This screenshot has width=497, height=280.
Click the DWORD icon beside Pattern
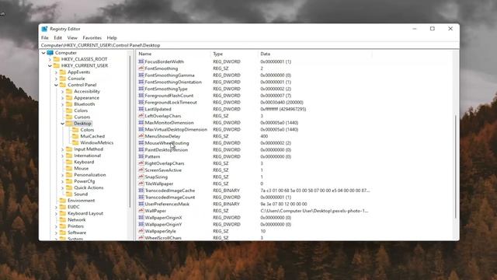click(141, 156)
